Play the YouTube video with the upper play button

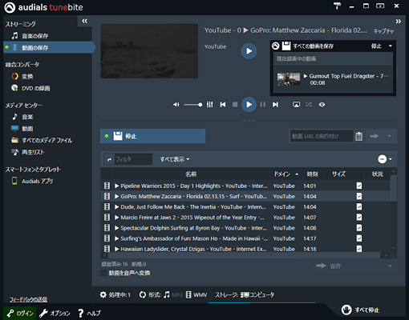coord(249,51)
